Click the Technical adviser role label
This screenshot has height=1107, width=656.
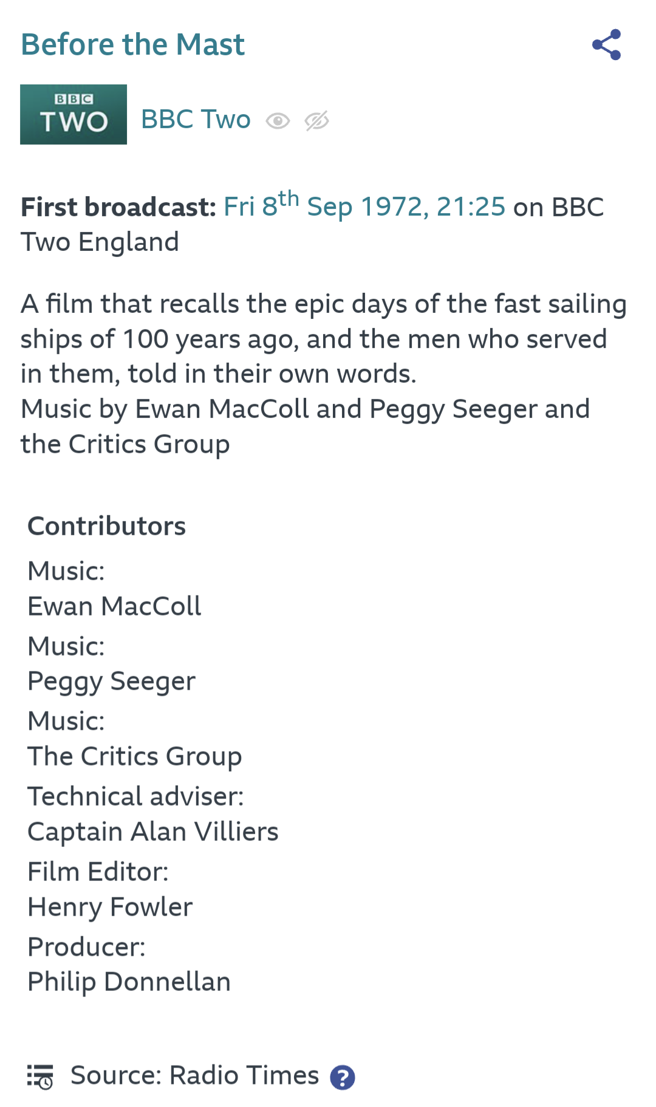[x=135, y=797]
